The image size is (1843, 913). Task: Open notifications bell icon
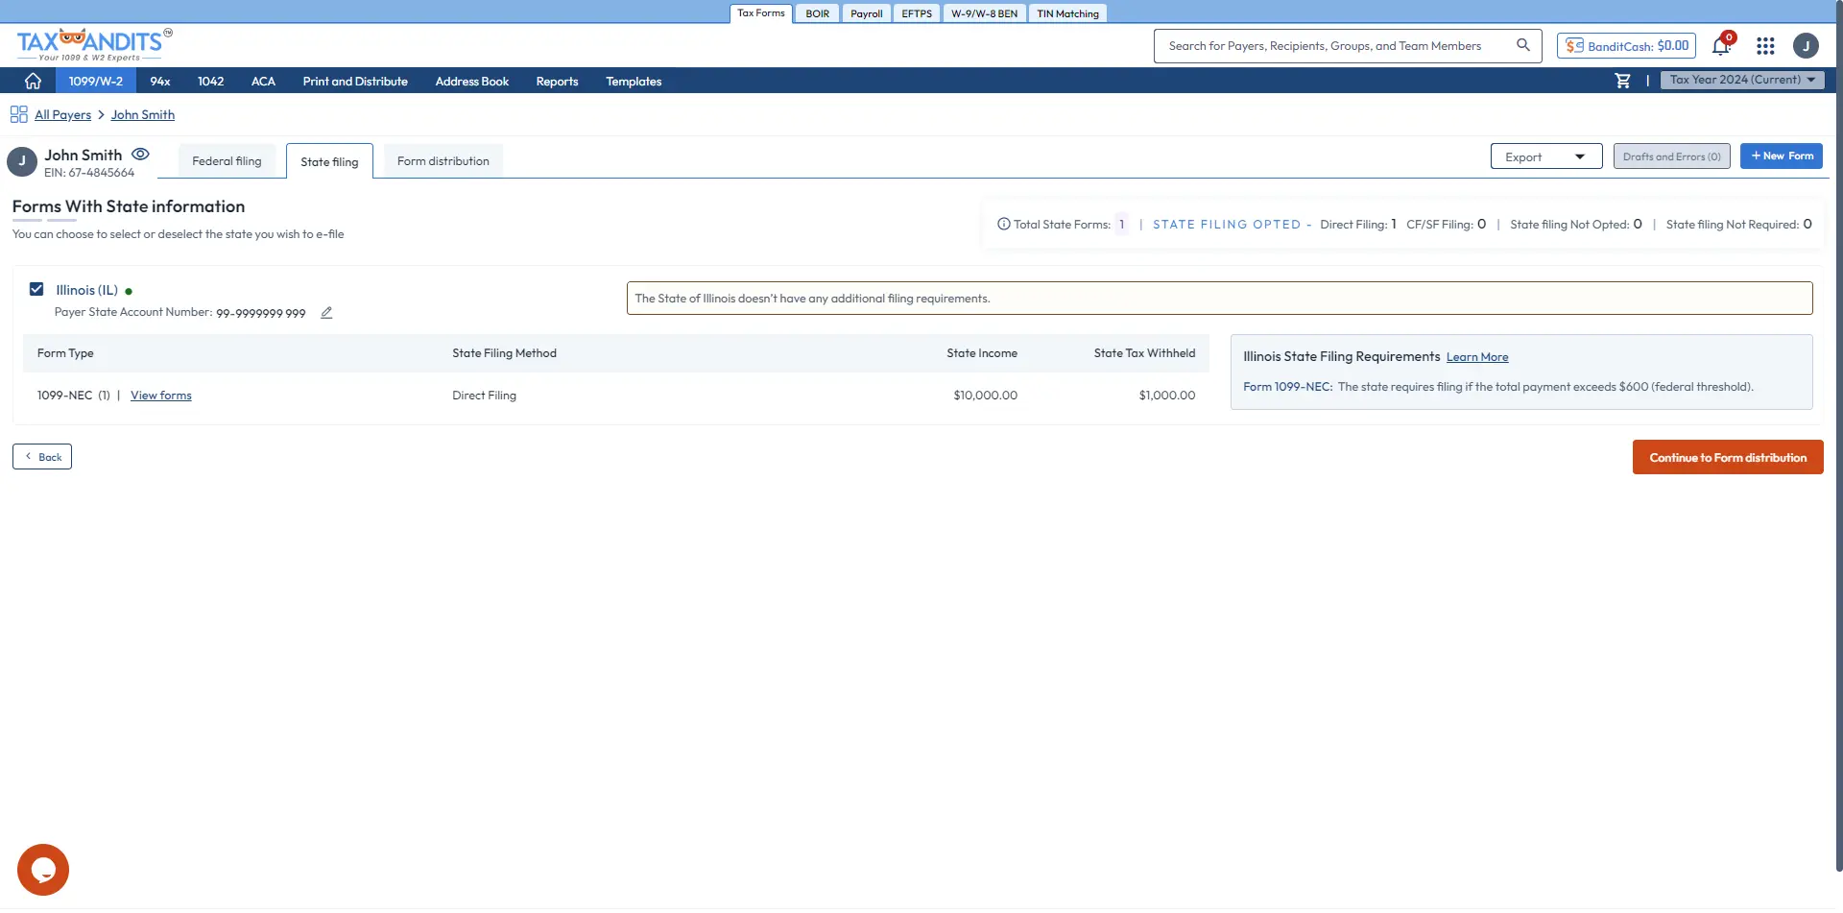click(x=1722, y=45)
